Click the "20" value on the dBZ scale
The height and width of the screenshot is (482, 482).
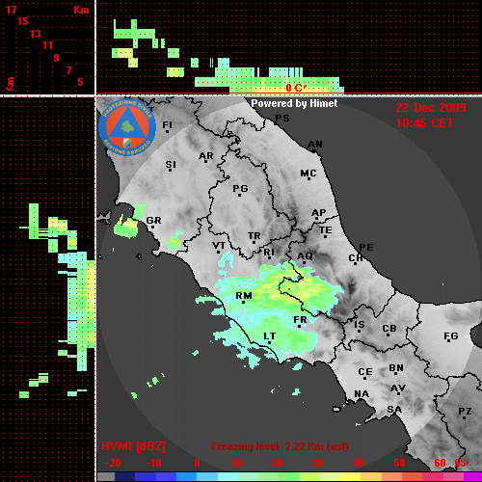pos(277,463)
